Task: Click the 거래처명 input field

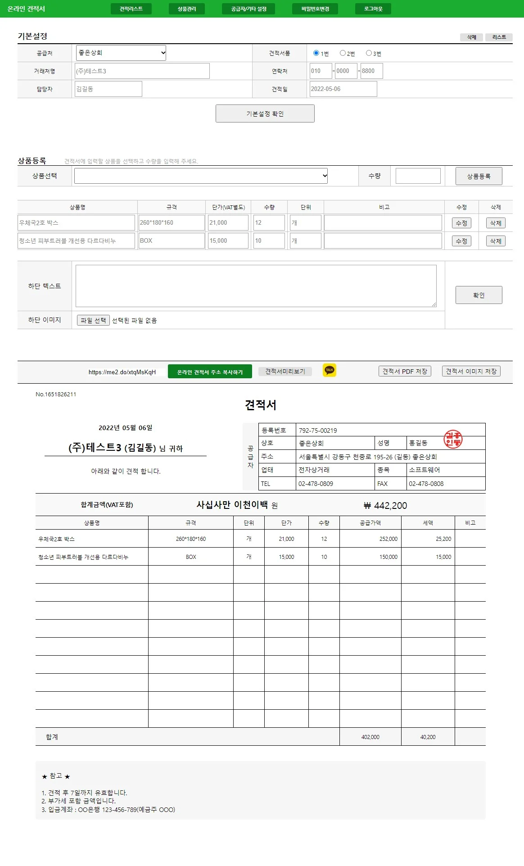Action: pos(142,71)
